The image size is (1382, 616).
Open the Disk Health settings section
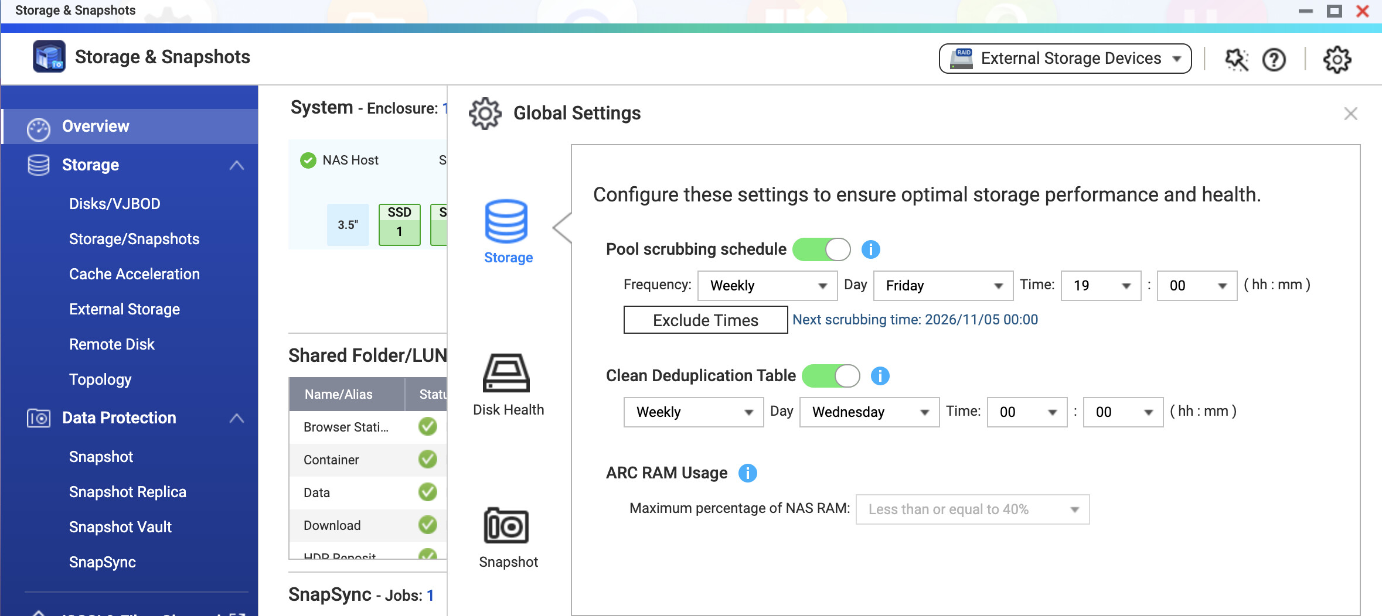coord(508,384)
